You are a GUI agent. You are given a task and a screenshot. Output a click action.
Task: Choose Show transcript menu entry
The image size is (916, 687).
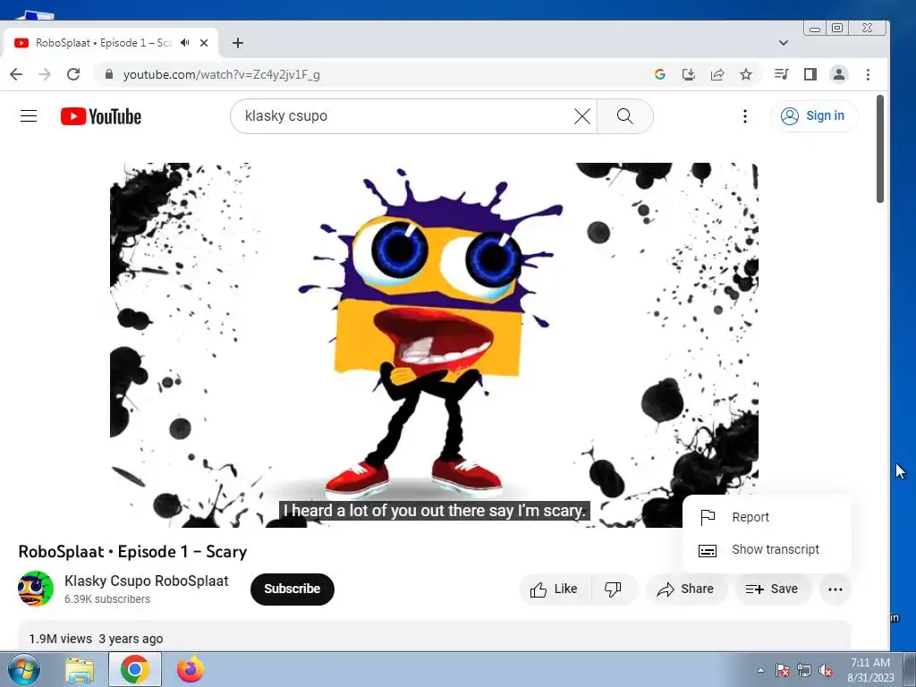pos(766,550)
